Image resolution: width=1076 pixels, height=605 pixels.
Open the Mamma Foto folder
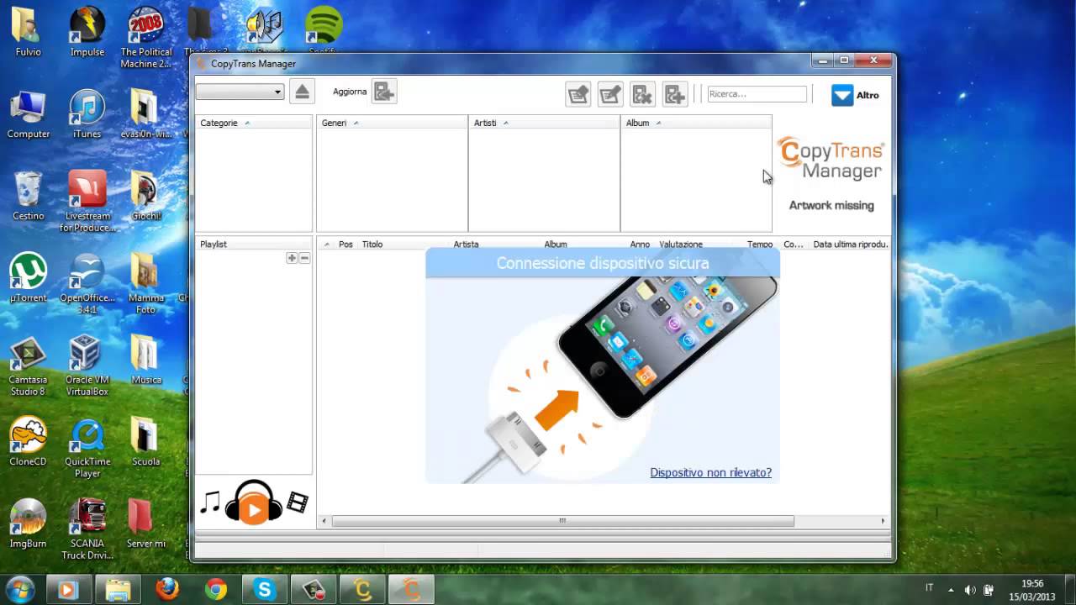[x=145, y=282]
